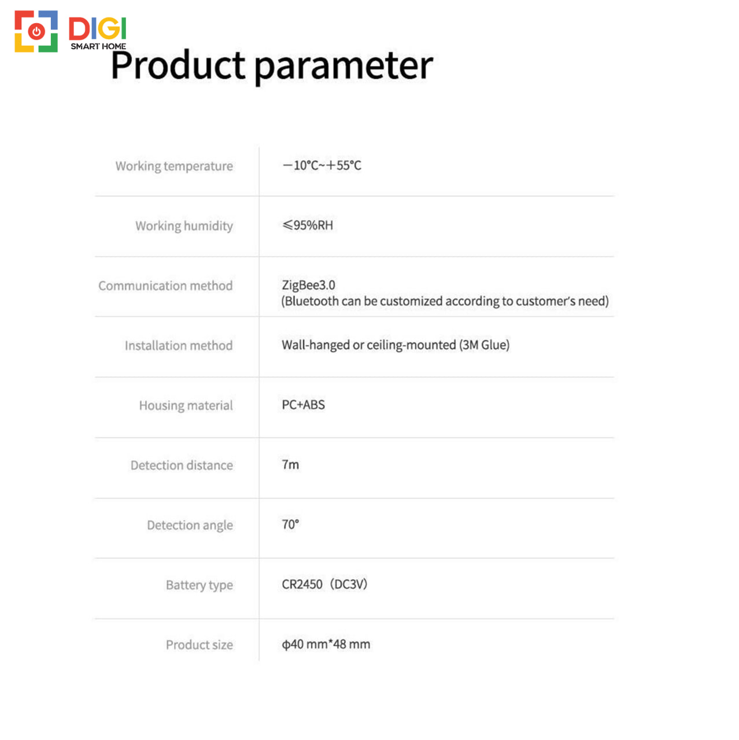Select the Battery type label
This screenshot has height=740, width=739.
click(199, 585)
